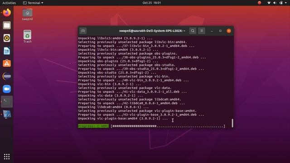Launch Rhythmbox music player from dock
This screenshot has height=163, width=290.
[x=7, y=38]
